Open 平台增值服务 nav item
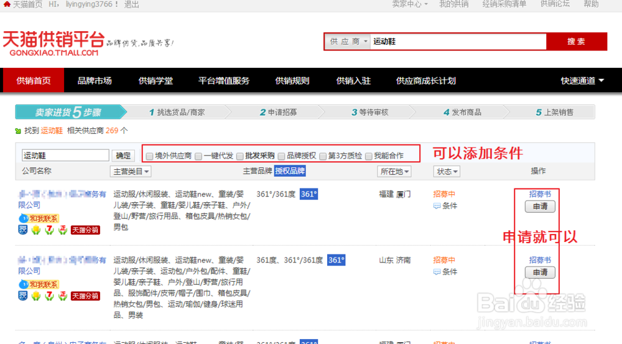Viewport: 622px width, 344px height. click(x=224, y=80)
